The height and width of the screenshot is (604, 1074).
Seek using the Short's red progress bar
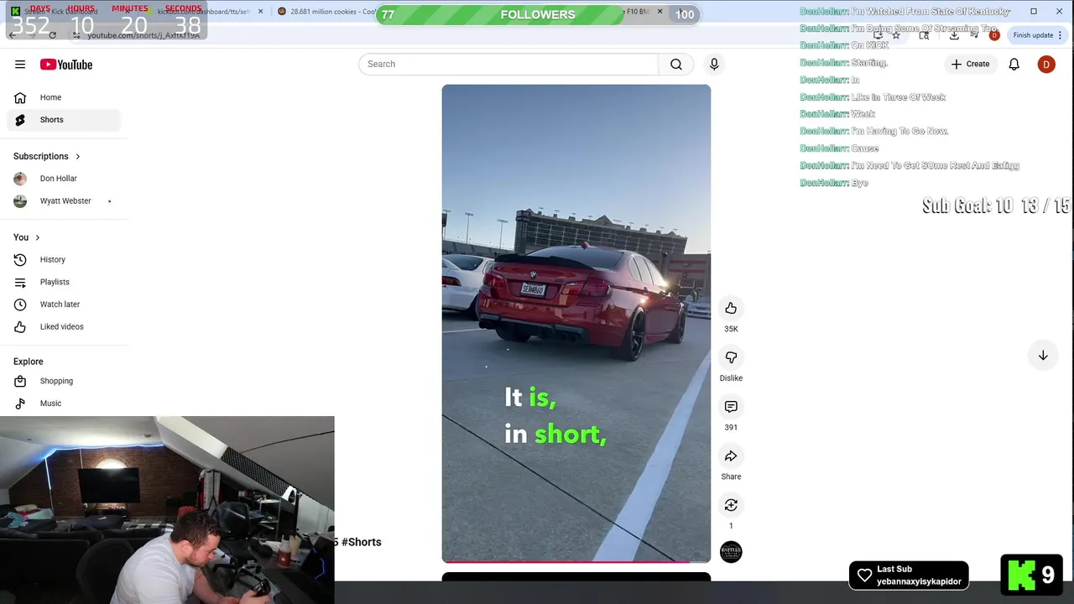coord(576,561)
